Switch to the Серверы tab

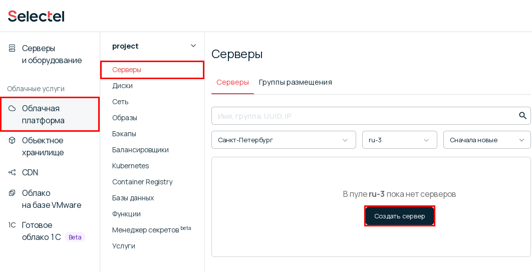click(x=233, y=82)
